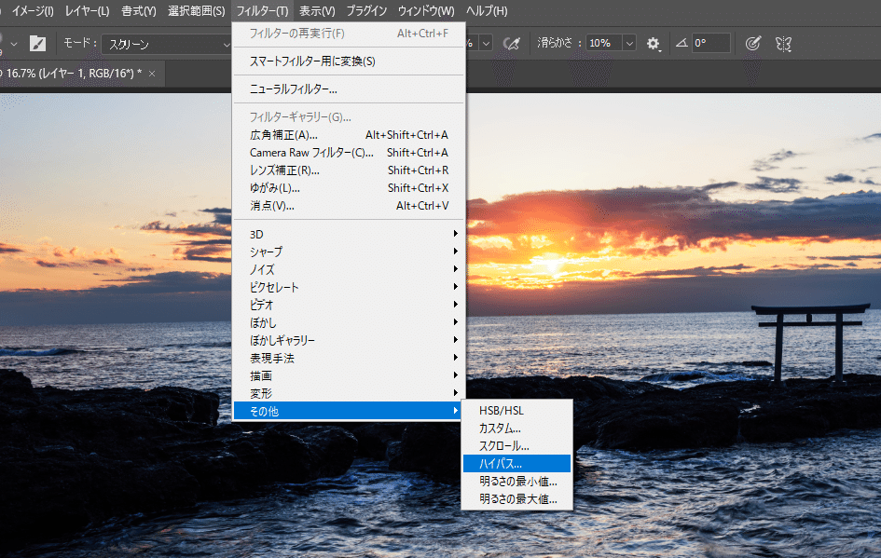Screen dimensions: 881x558
Task: Open smoothing options gear icon
Action: pyautogui.click(x=653, y=43)
